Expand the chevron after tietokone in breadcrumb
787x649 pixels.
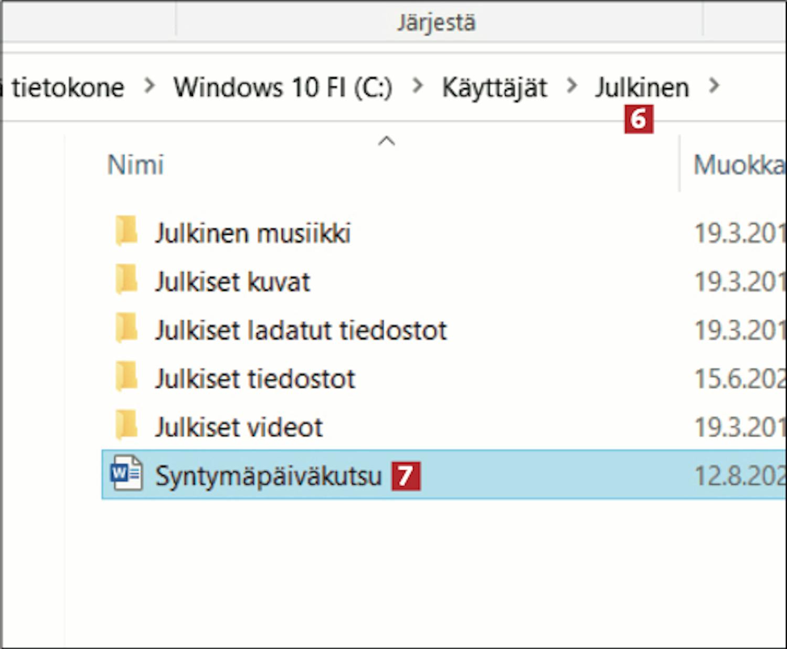pos(150,86)
